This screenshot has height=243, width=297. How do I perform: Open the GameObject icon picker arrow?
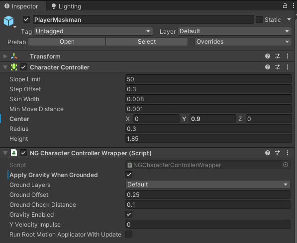click(15, 27)
